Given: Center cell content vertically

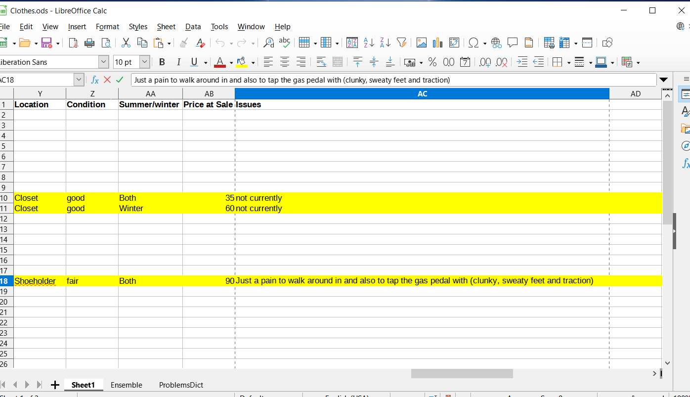Looking at the screenshot, I should point(374,62).
